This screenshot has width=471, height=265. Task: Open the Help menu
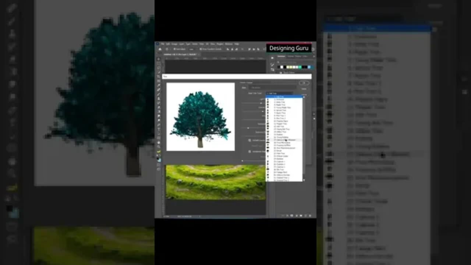point(237,44)
